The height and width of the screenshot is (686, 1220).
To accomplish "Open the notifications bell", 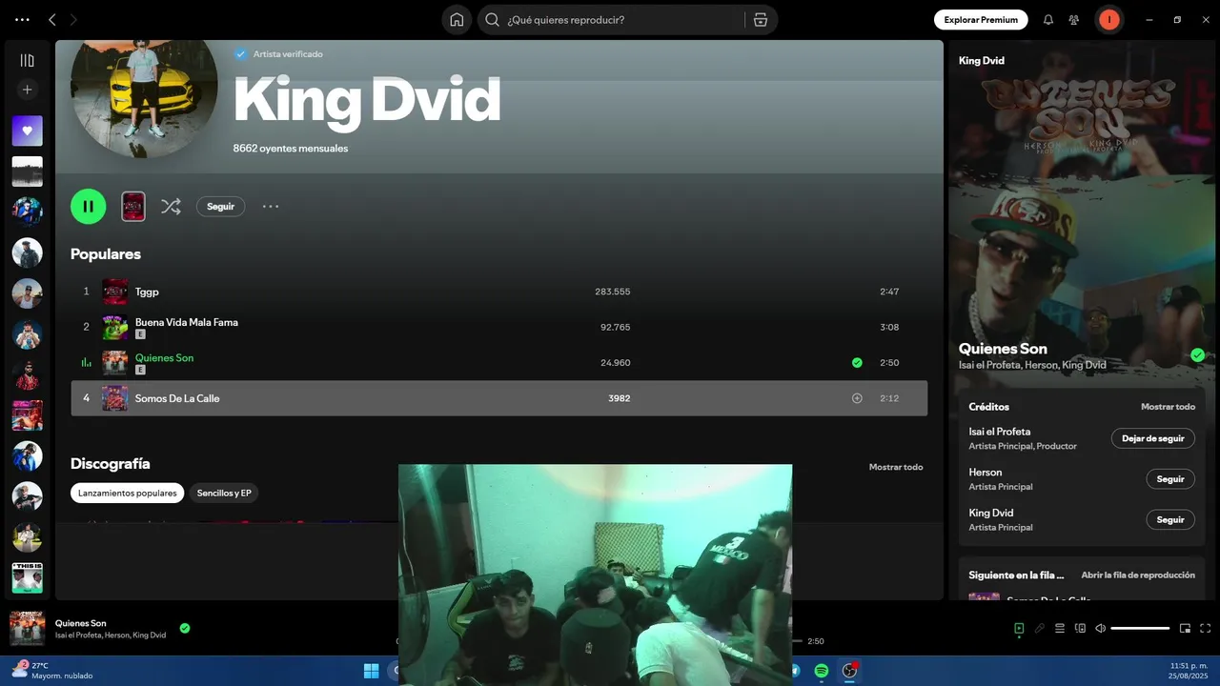I will (1047, 19).
